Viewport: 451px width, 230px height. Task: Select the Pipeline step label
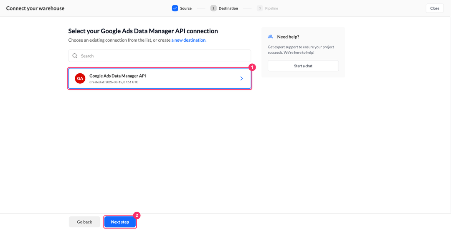(271, 8)
